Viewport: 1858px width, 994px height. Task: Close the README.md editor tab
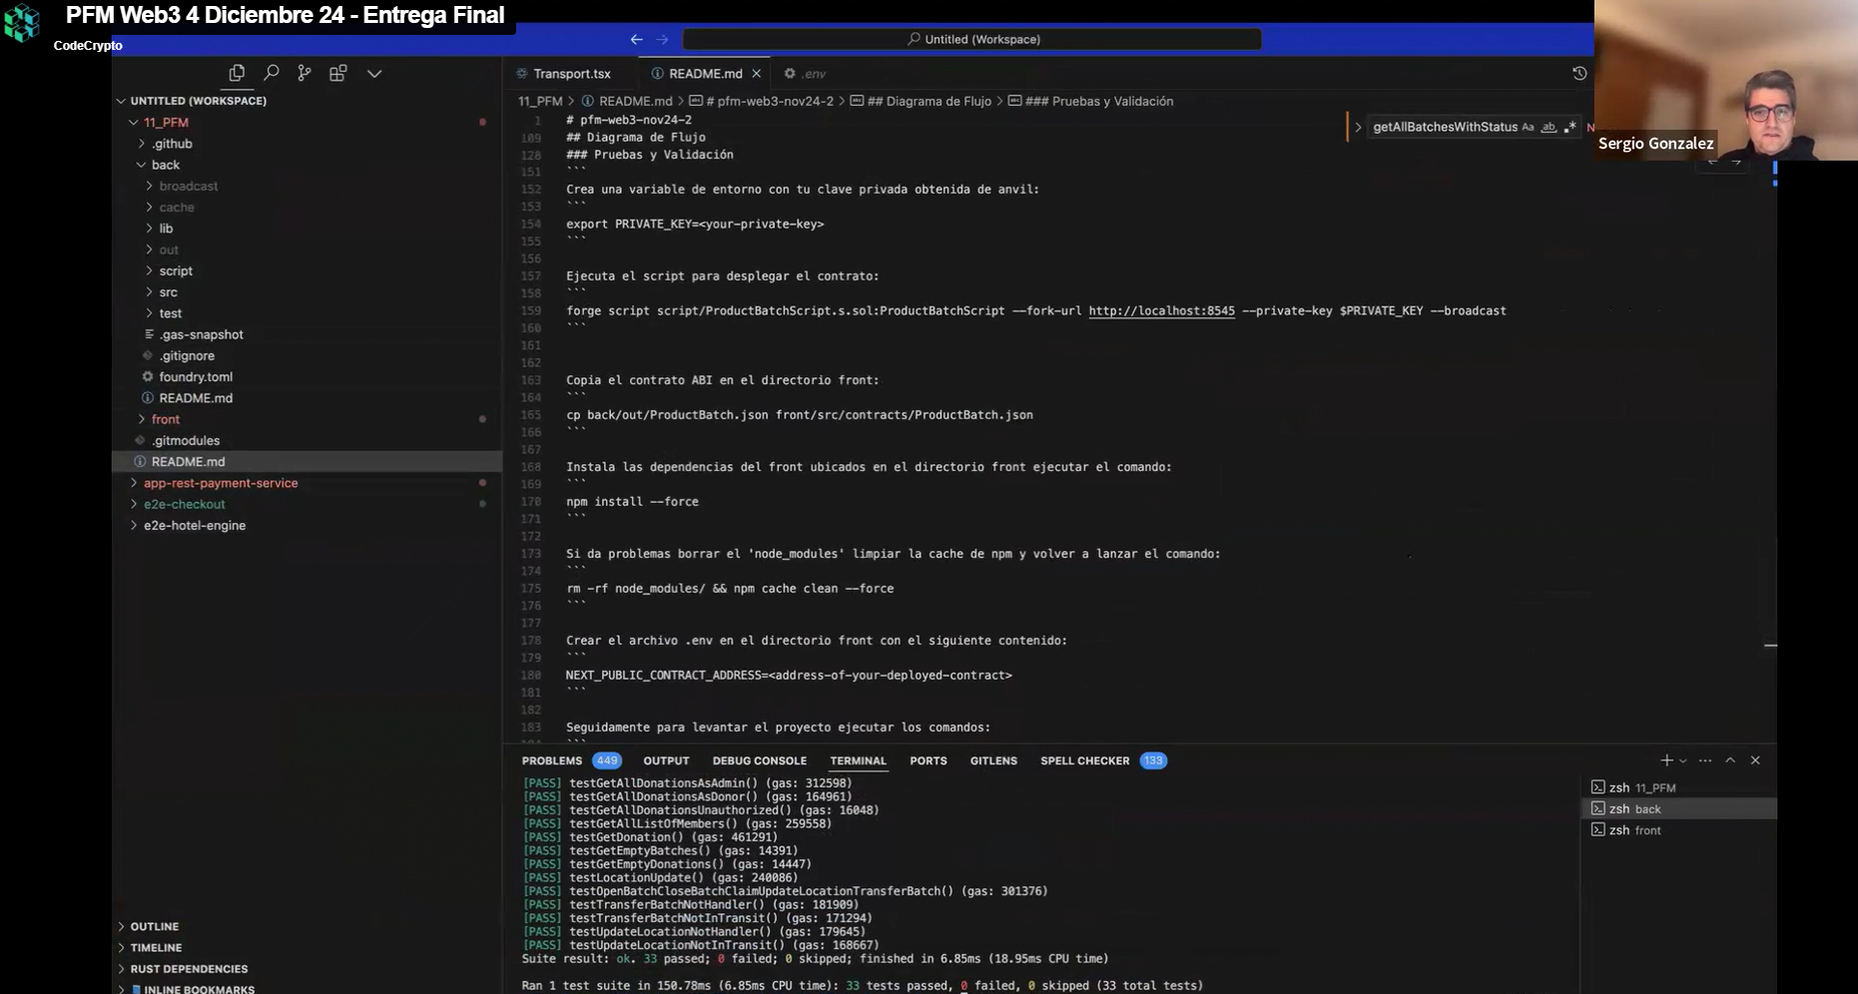coord(756,74)
